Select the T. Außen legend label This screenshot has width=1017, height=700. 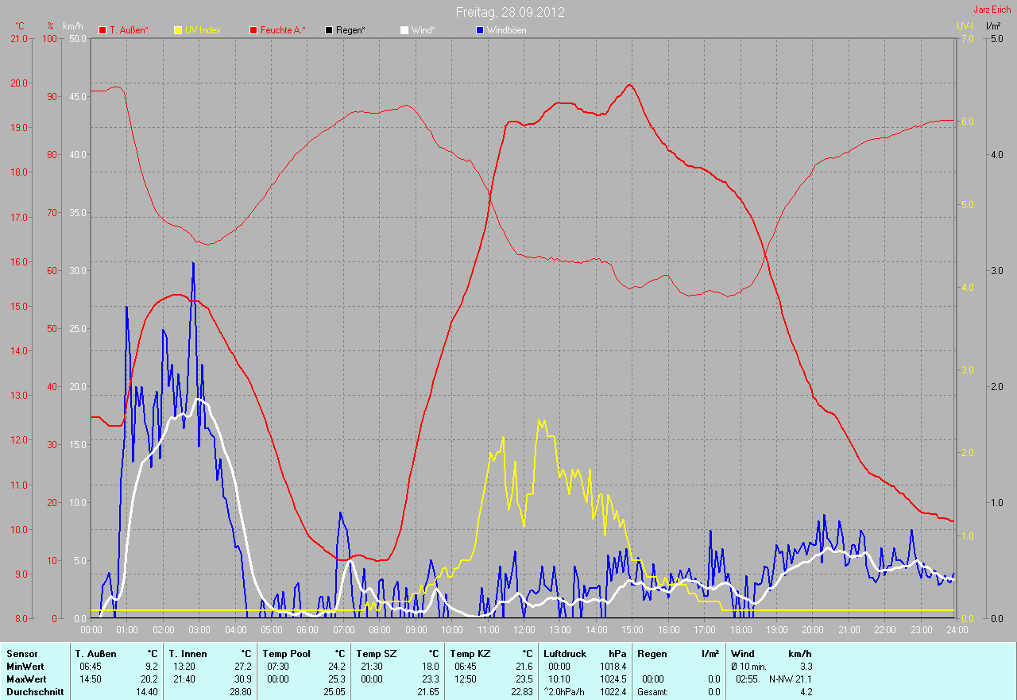point(129,30)
